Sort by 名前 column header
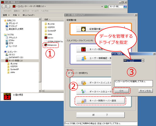 pyautogui.click(x=46, y=19)
